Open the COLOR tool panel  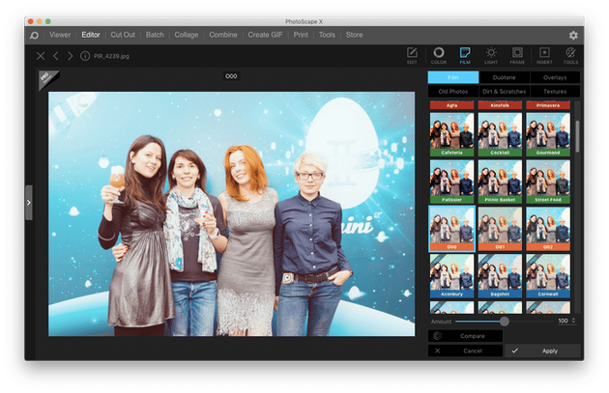[x=439, y=55]
